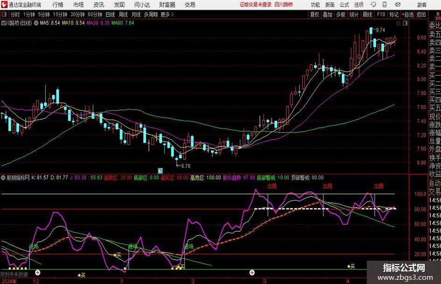Click the 解 marker below the price chart
Viewport: 441px width, 284px height.
click(x=161, y=171)
